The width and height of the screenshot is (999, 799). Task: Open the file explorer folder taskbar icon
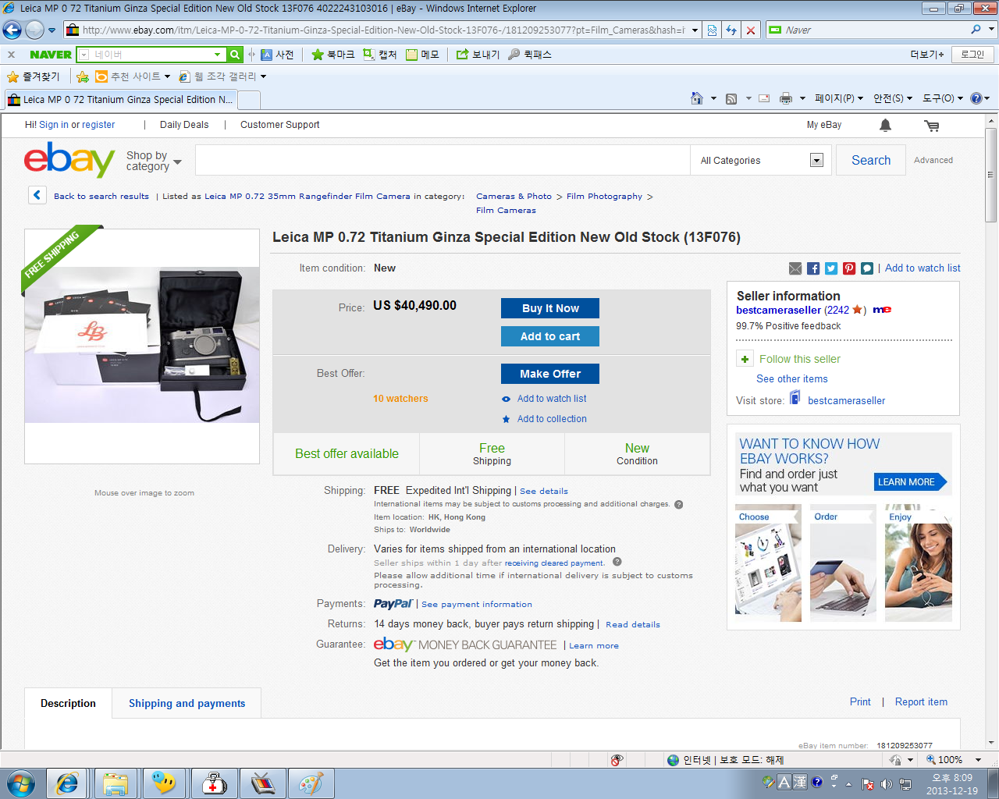point(116,783)
